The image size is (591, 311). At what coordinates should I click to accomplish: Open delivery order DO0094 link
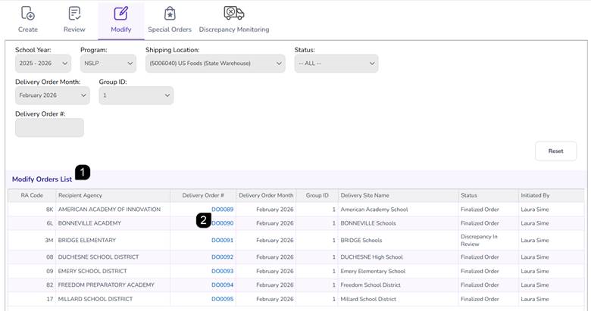[x=222, y=285]
